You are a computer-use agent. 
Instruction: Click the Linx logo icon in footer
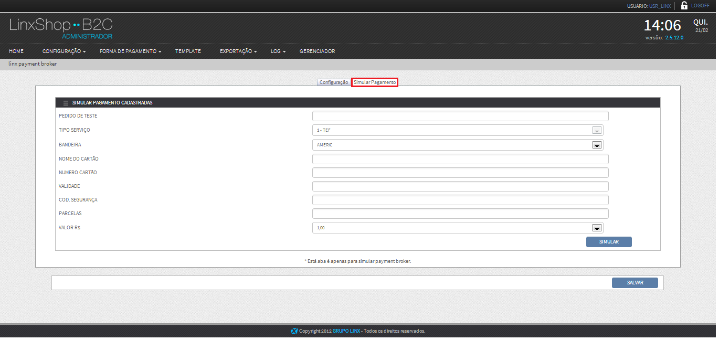(x=294, y=331)
